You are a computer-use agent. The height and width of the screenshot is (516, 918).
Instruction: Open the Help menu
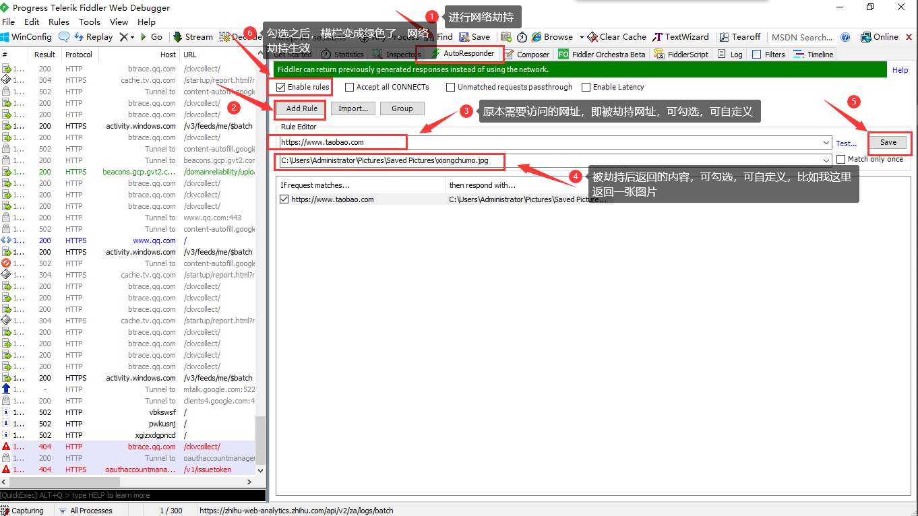[x=146, y=22]
